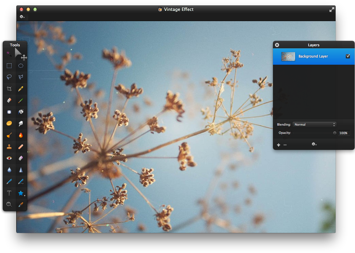
Task: Select the Magic Wand tool
Action: tap(9, 53)
